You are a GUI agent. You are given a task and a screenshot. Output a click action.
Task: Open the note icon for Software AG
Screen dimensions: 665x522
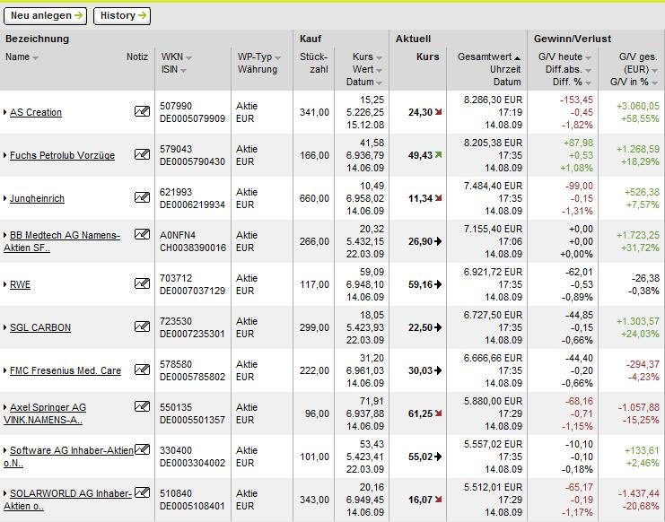pos(142,449)
